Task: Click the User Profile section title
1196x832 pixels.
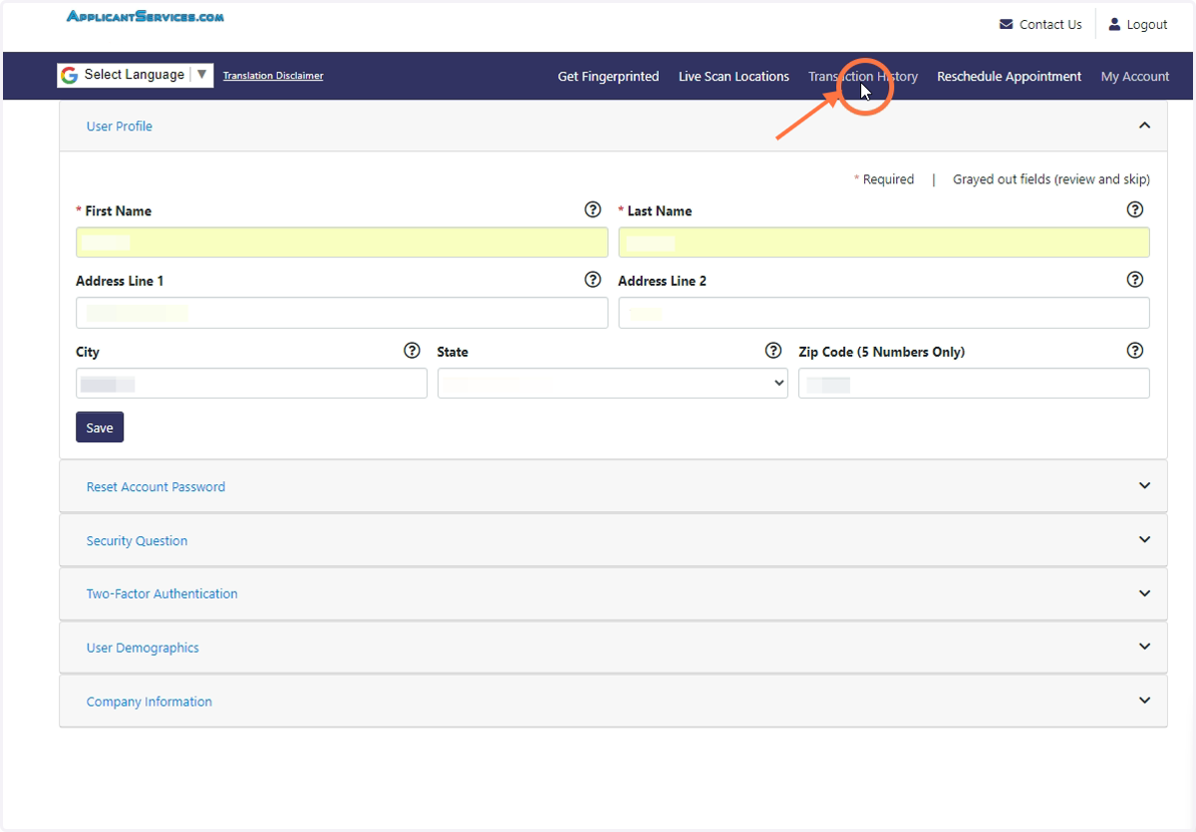Action: (120, 127)
